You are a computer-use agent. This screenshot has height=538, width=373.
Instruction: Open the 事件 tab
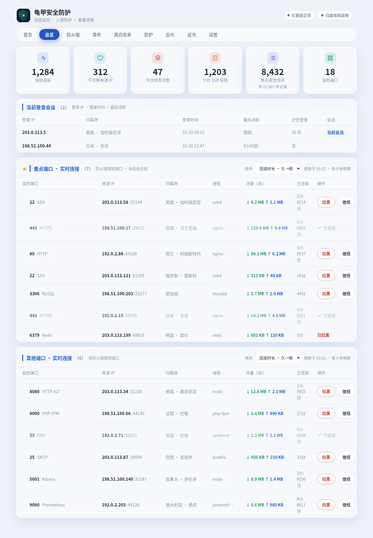[x=97, y=35]
